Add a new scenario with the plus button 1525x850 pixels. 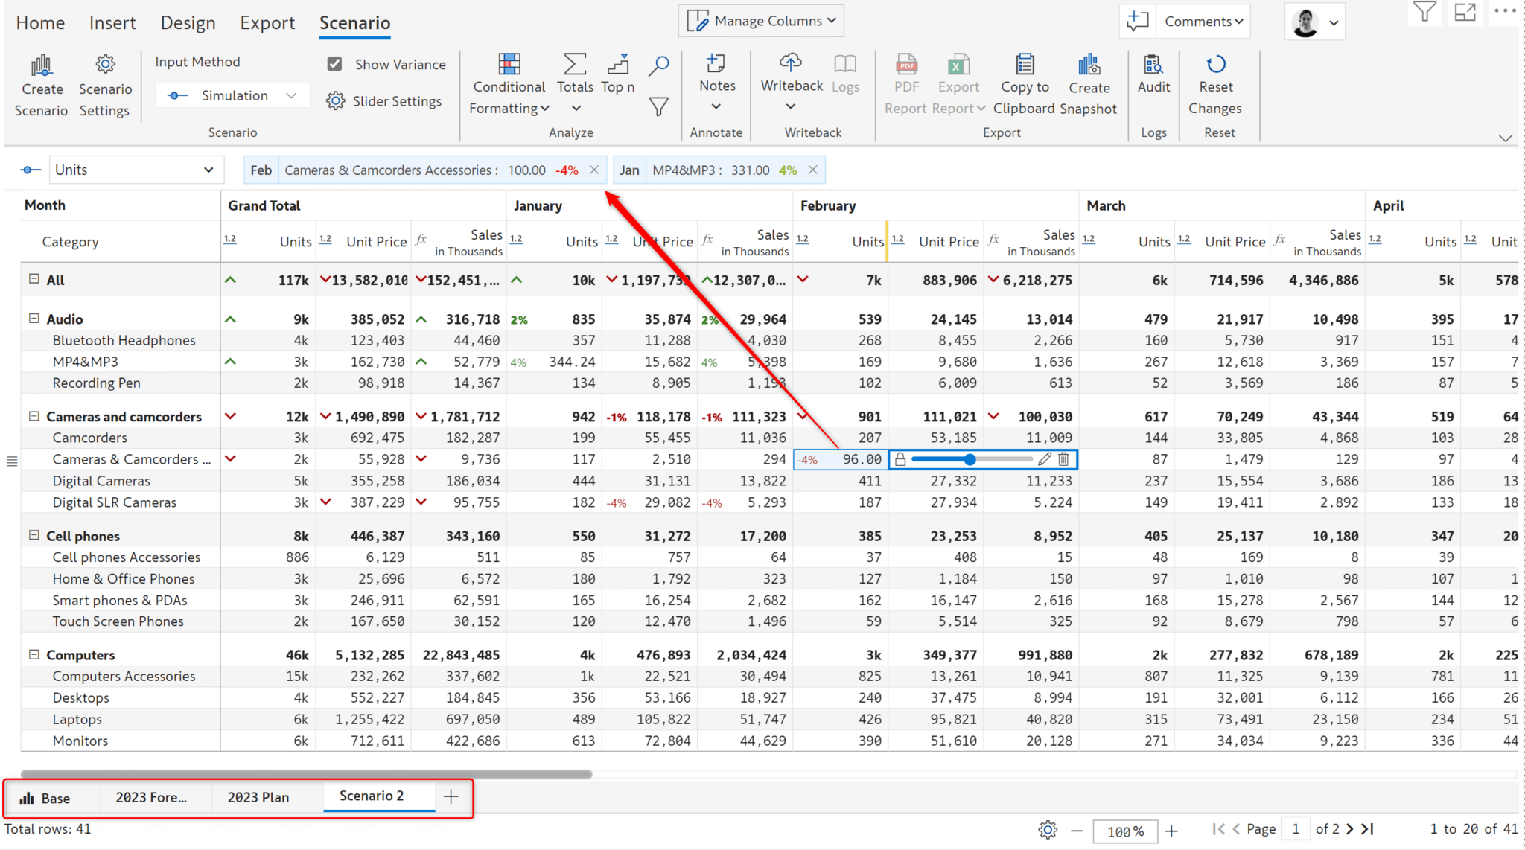451,797
